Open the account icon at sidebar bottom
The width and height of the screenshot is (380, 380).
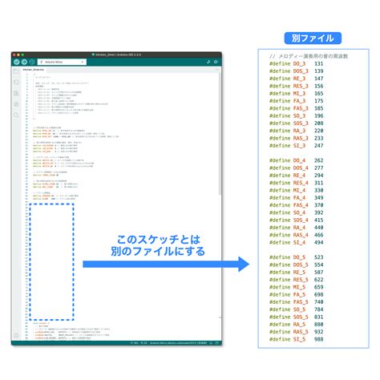[x=16, y=336]
